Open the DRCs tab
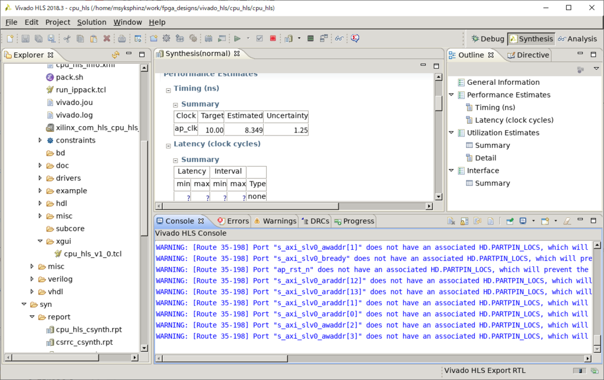 pos(316,221)
